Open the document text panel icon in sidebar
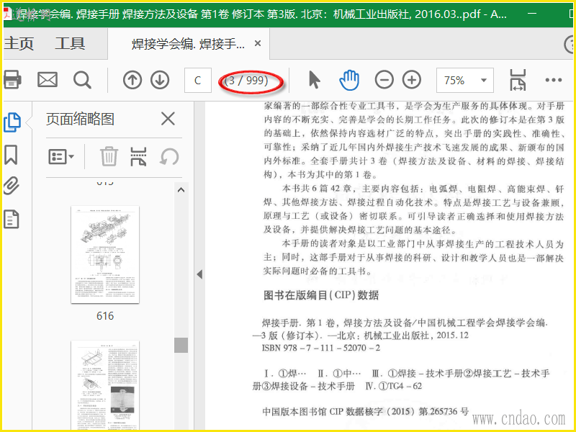Screen dimensions: 576x432 (11, 220)
